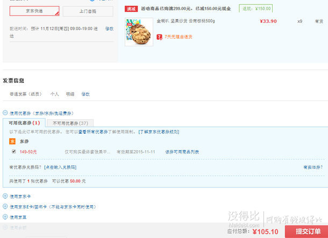Click the 返现 ¥150.00 badge

[255, 9]
